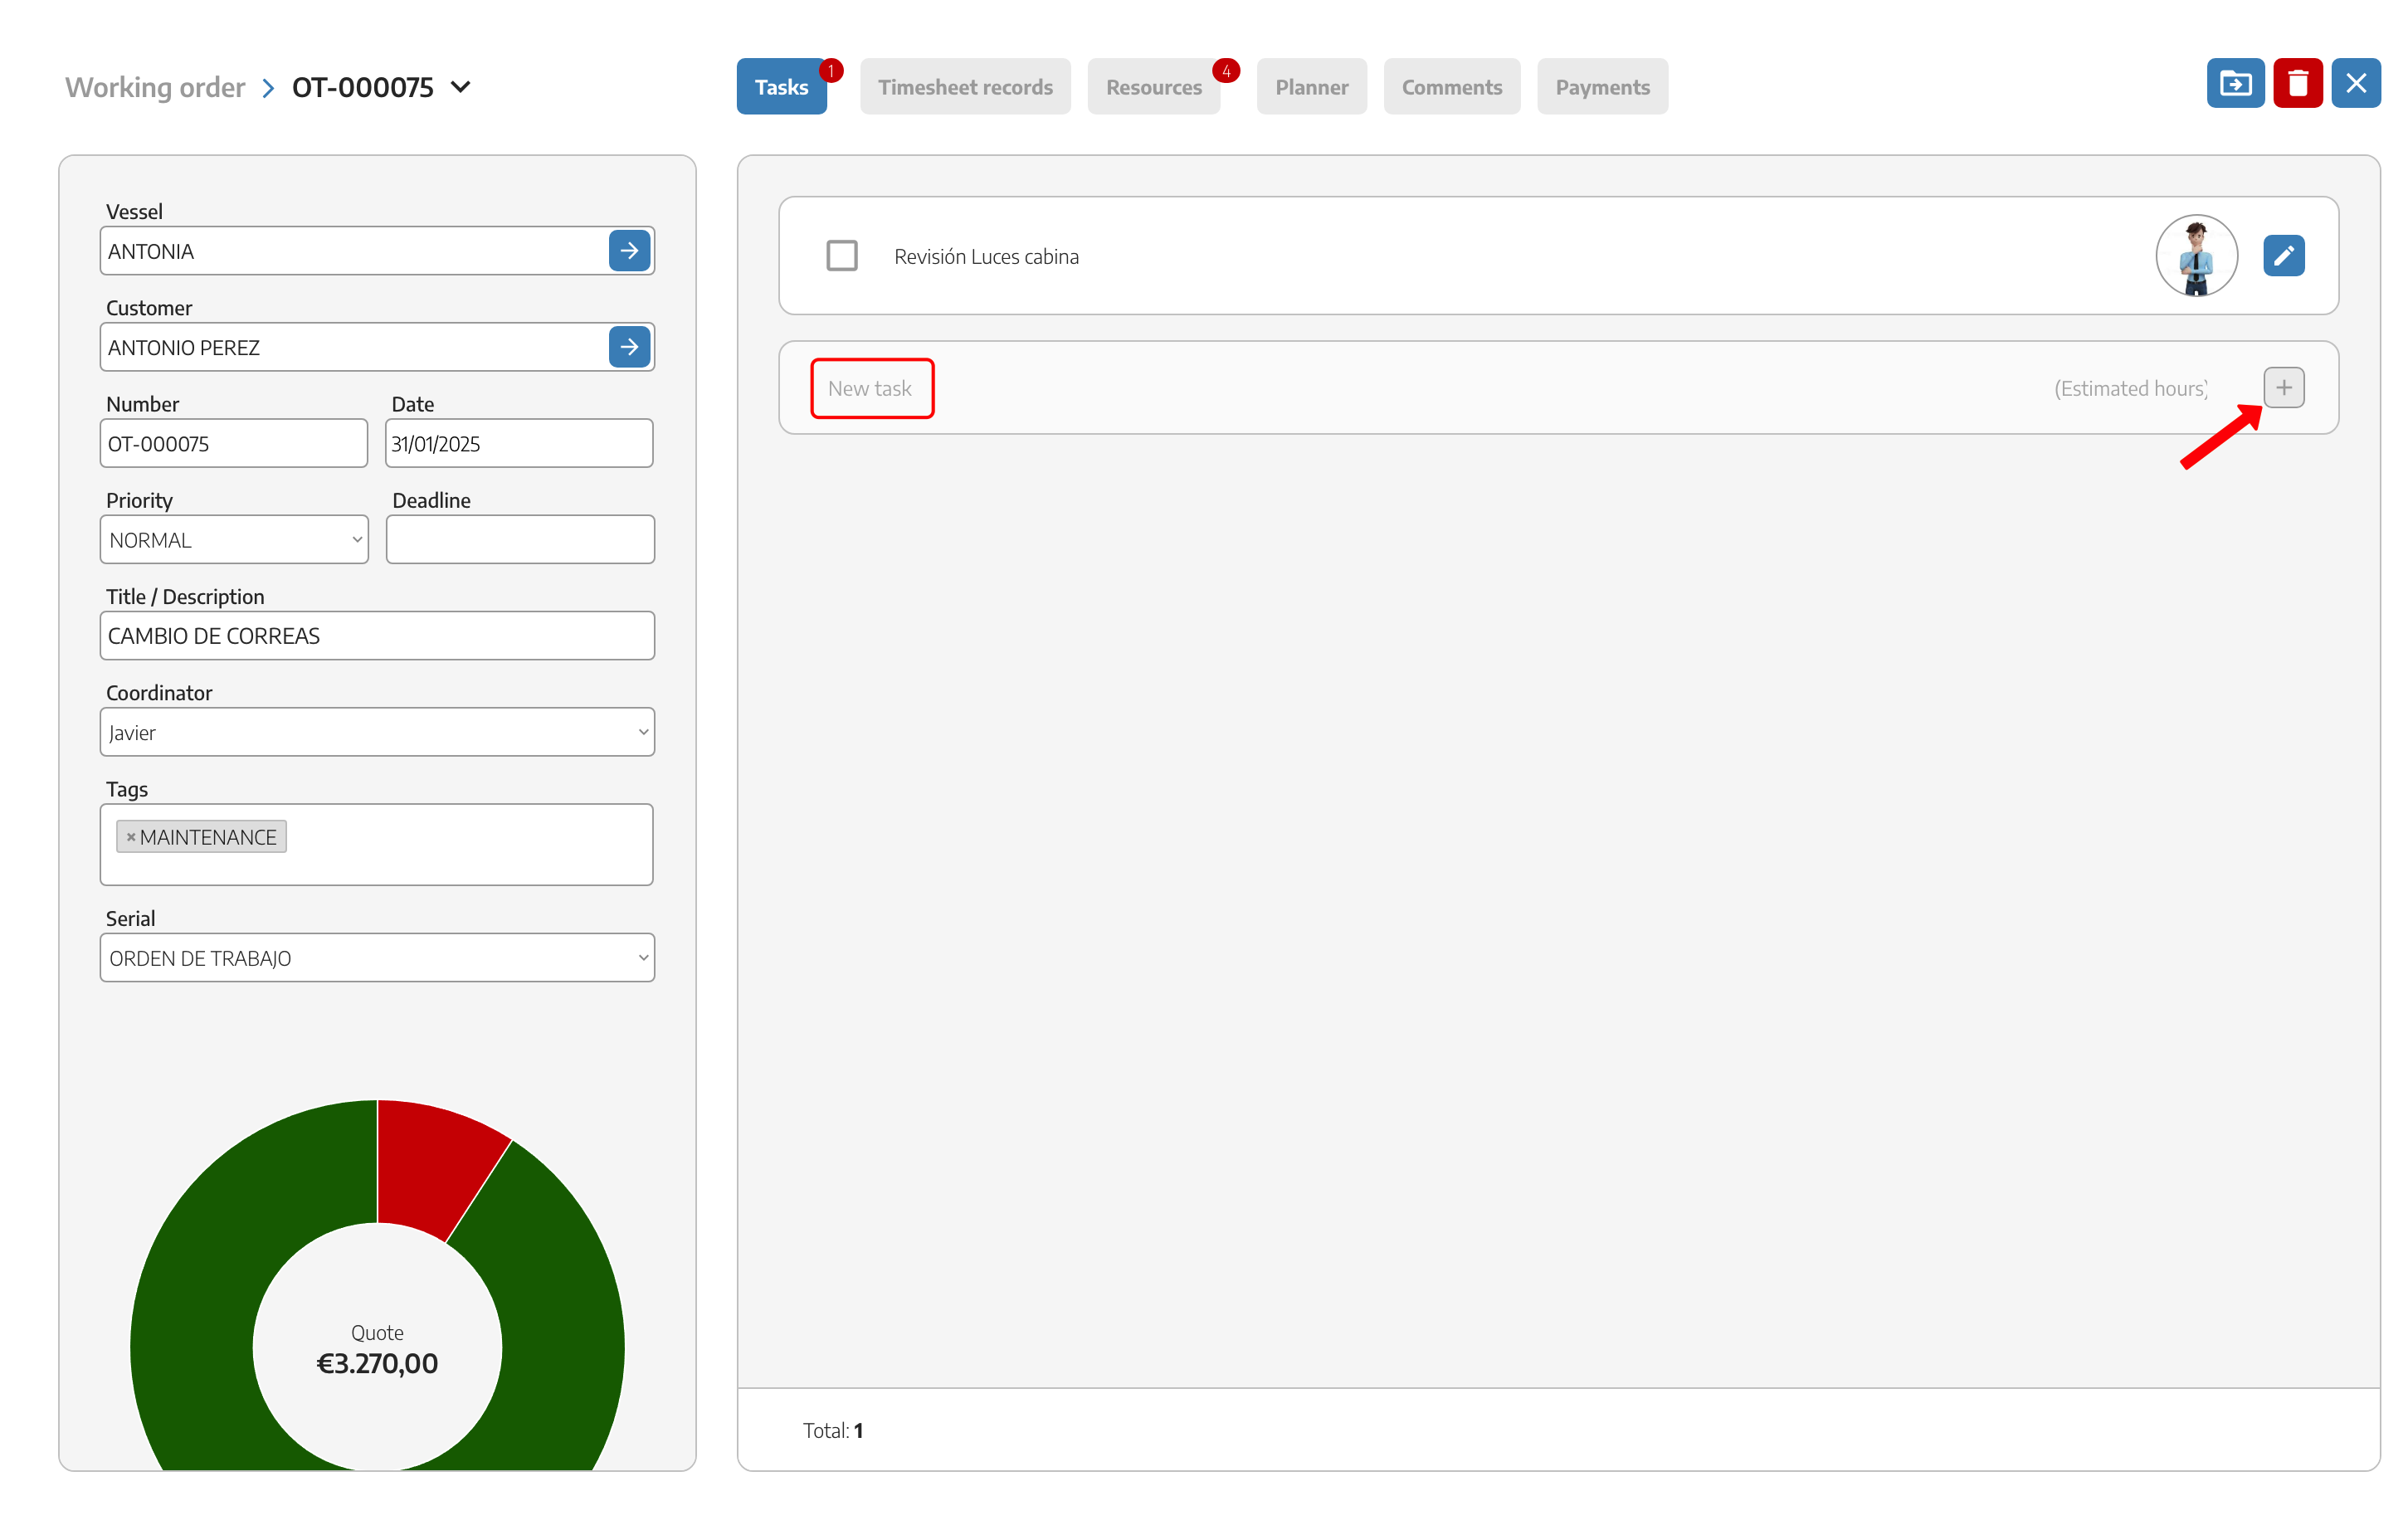
Task: Add new task with plus button
Action: (x=2284, y=388)
